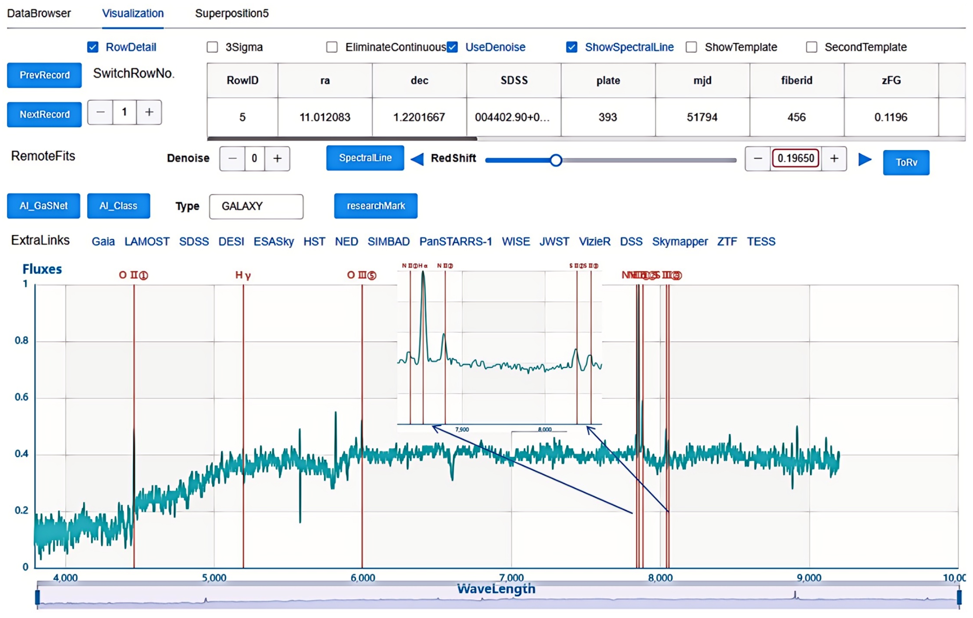
Task: Click the left arrow beside RedShift
Action: coord(417,159)
